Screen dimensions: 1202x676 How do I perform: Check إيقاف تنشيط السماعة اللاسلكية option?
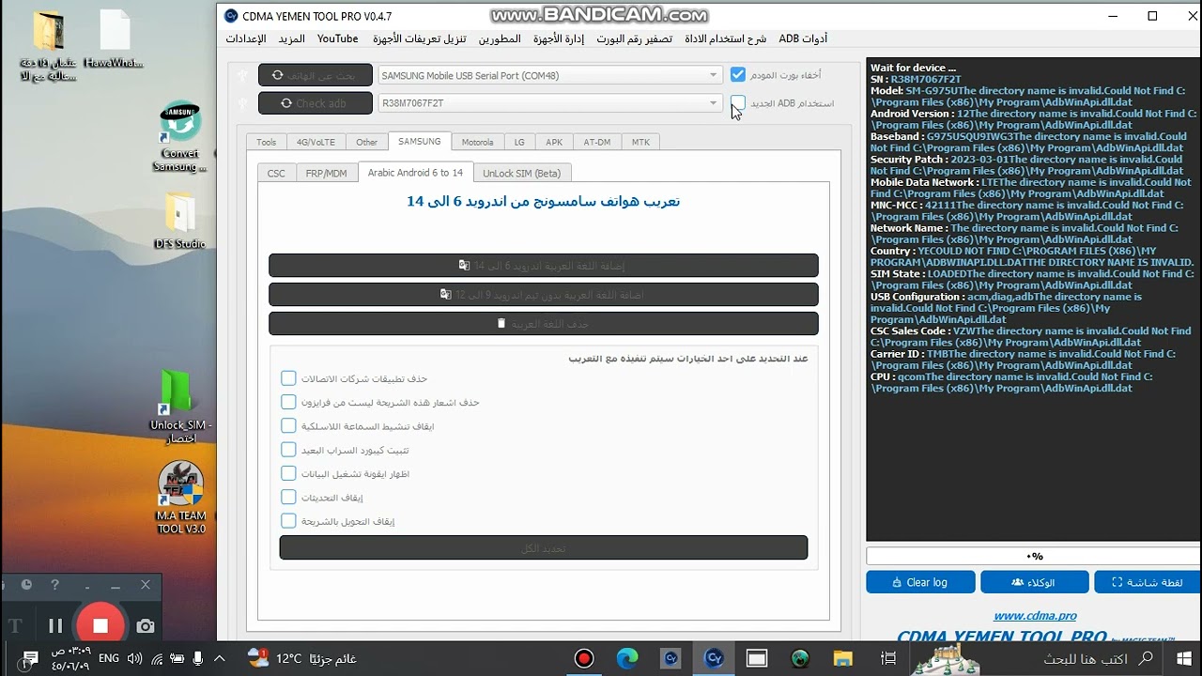288,425
